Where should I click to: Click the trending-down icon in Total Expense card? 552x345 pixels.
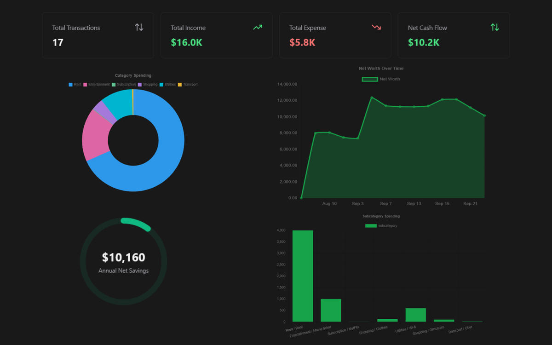(x=376, y=28)
